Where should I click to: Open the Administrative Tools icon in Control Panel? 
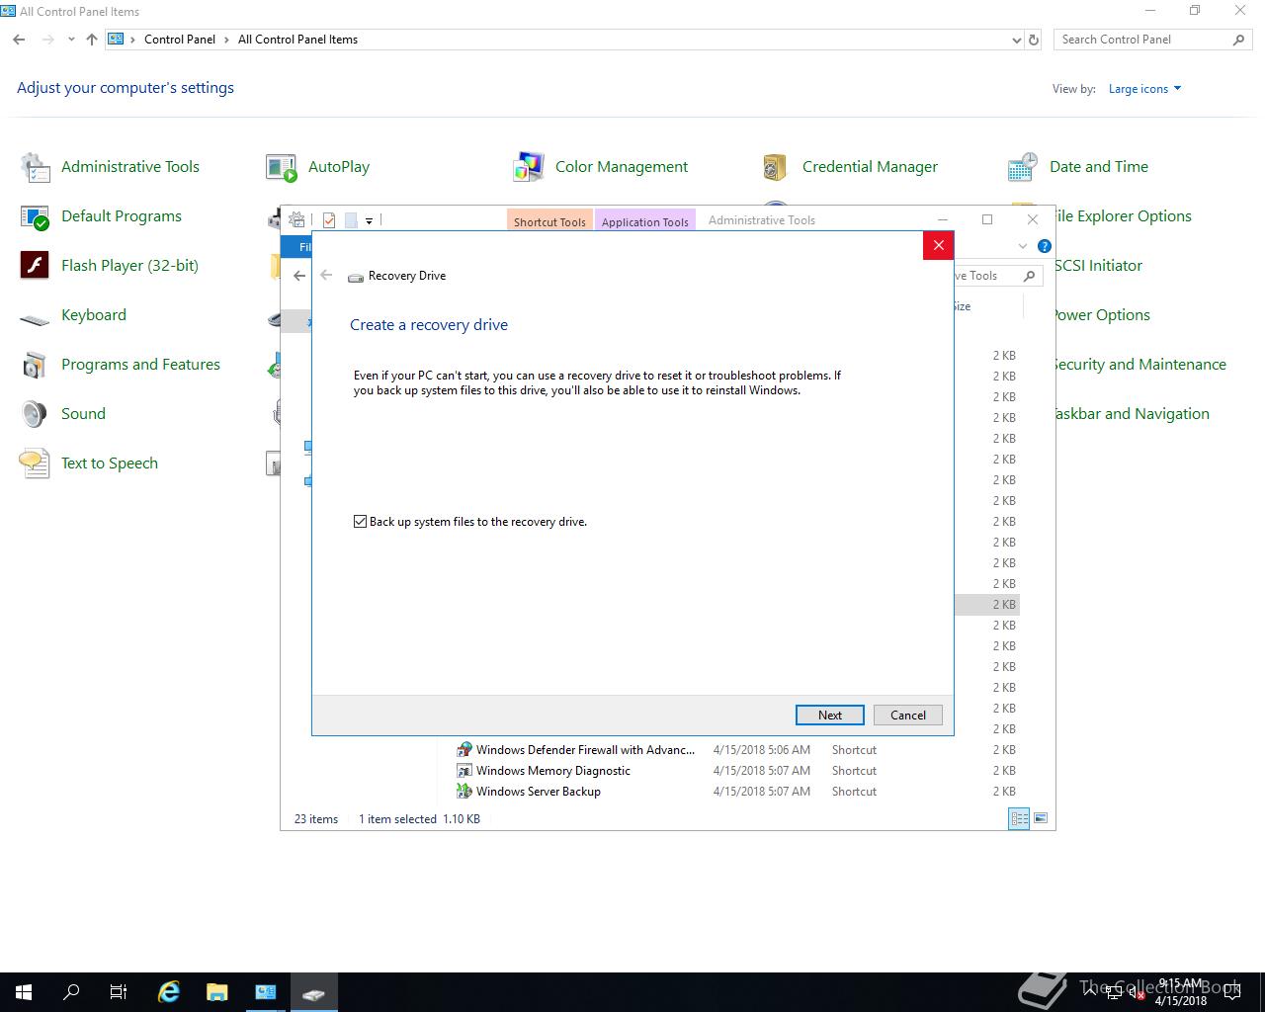(36, 167)
